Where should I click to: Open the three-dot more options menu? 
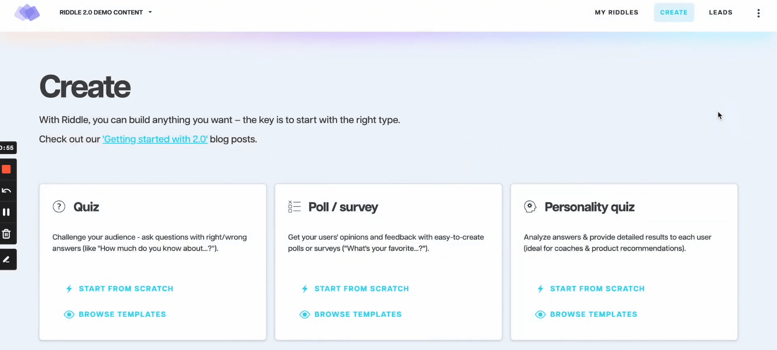pos(758,13)
